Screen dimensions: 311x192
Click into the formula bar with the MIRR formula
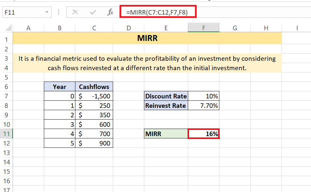[x=215, y=12]
